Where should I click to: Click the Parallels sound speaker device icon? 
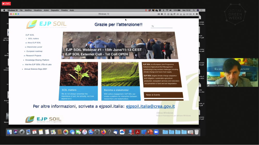(x=178, y=14)
